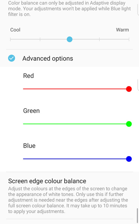This screenshot has width=139, height=224.
Task: Click the green slider's round thumb
Action: (129, 124)
